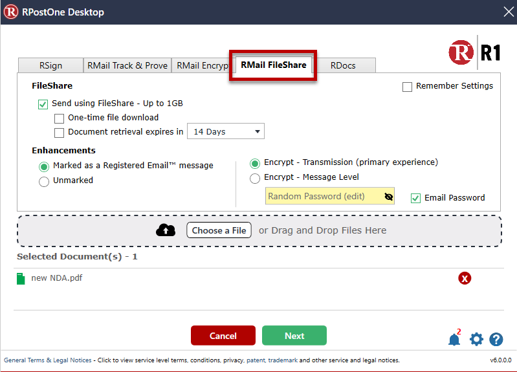The width and height of the screenshot is (517, 372).
Task: Check Remember Settings checkbox
Action: [407, 87]
